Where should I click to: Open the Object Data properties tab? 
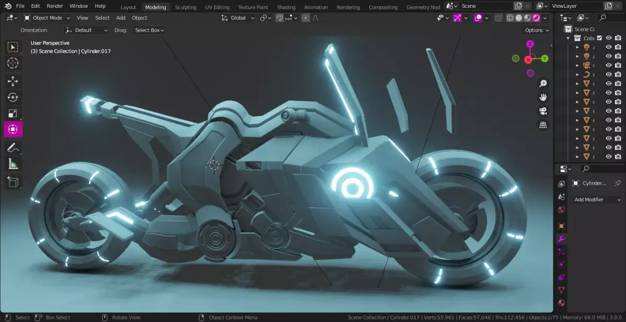coord(561,290)
